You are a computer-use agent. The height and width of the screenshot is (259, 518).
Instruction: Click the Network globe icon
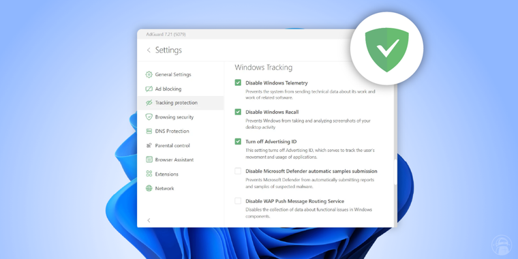[149, 188]
